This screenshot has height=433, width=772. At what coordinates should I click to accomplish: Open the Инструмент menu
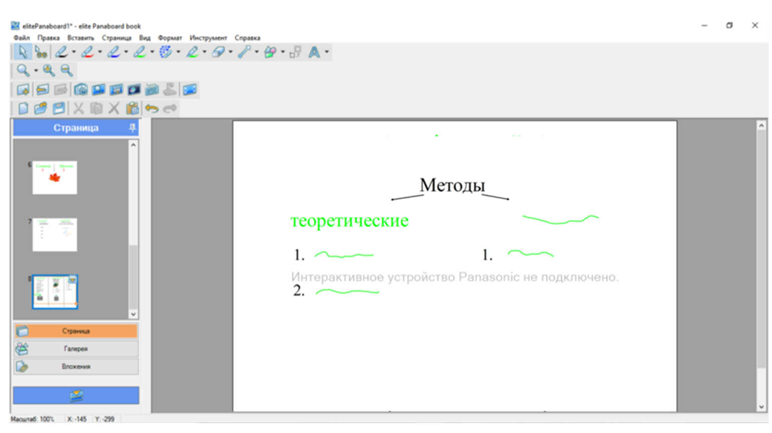click(208, 38)
